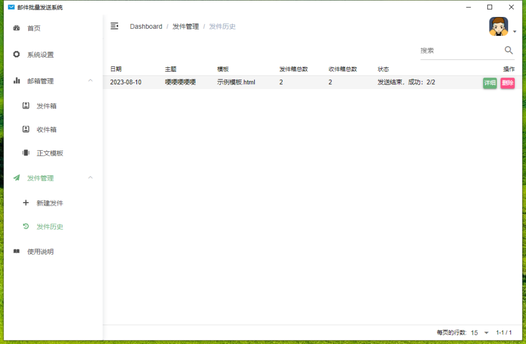Select the 发件箱 outbox icon

click(x=26, y=105)
